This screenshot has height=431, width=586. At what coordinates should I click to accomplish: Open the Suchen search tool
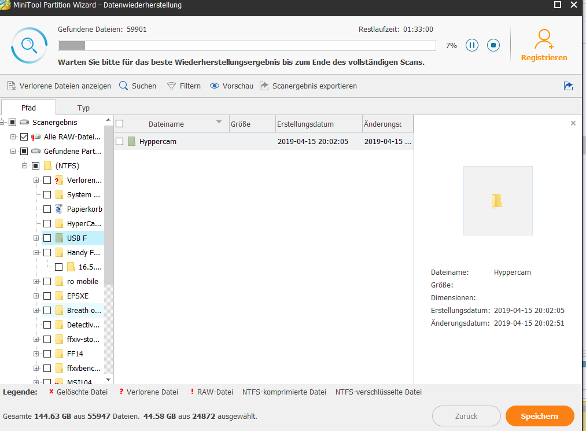click(138, 86)
